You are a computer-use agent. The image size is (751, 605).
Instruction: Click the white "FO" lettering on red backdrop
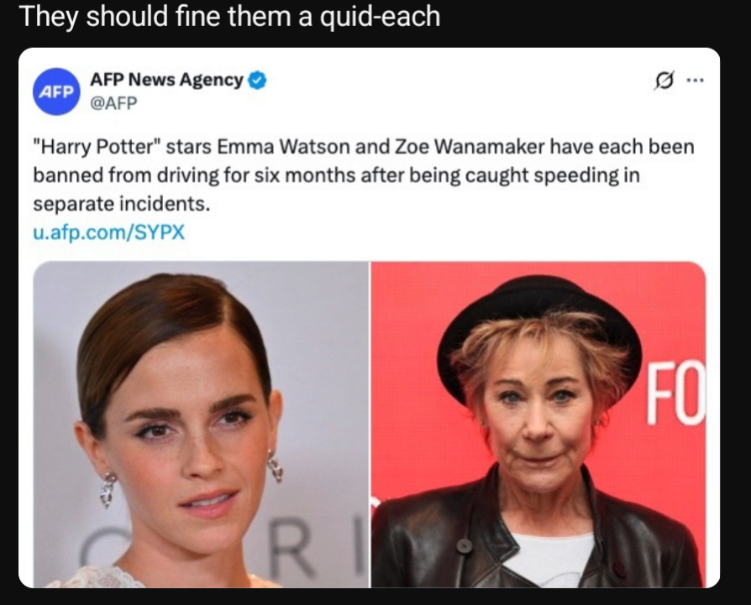pos(676,394)
